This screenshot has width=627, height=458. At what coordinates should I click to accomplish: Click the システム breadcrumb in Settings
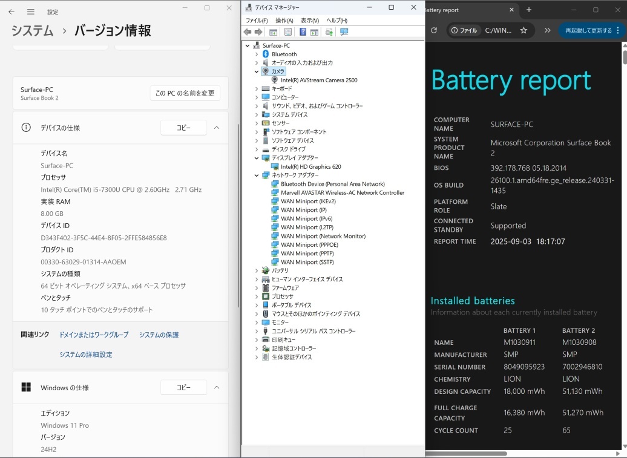point(33,30)
